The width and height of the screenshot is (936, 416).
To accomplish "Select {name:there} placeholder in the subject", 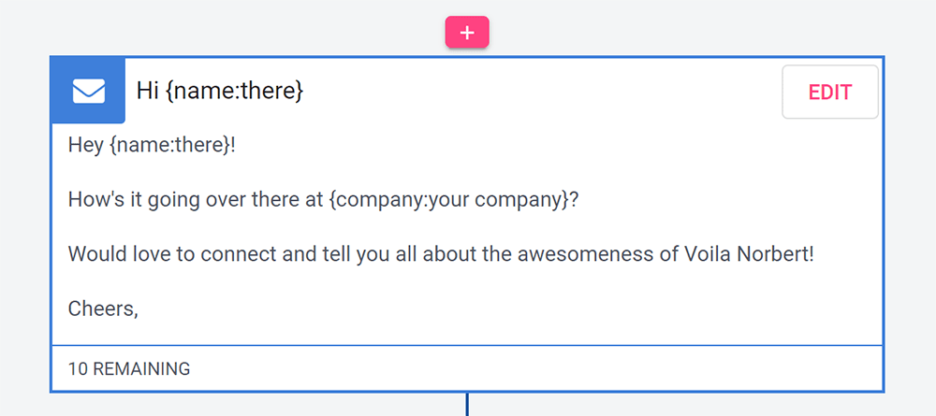I will (233, 92).
